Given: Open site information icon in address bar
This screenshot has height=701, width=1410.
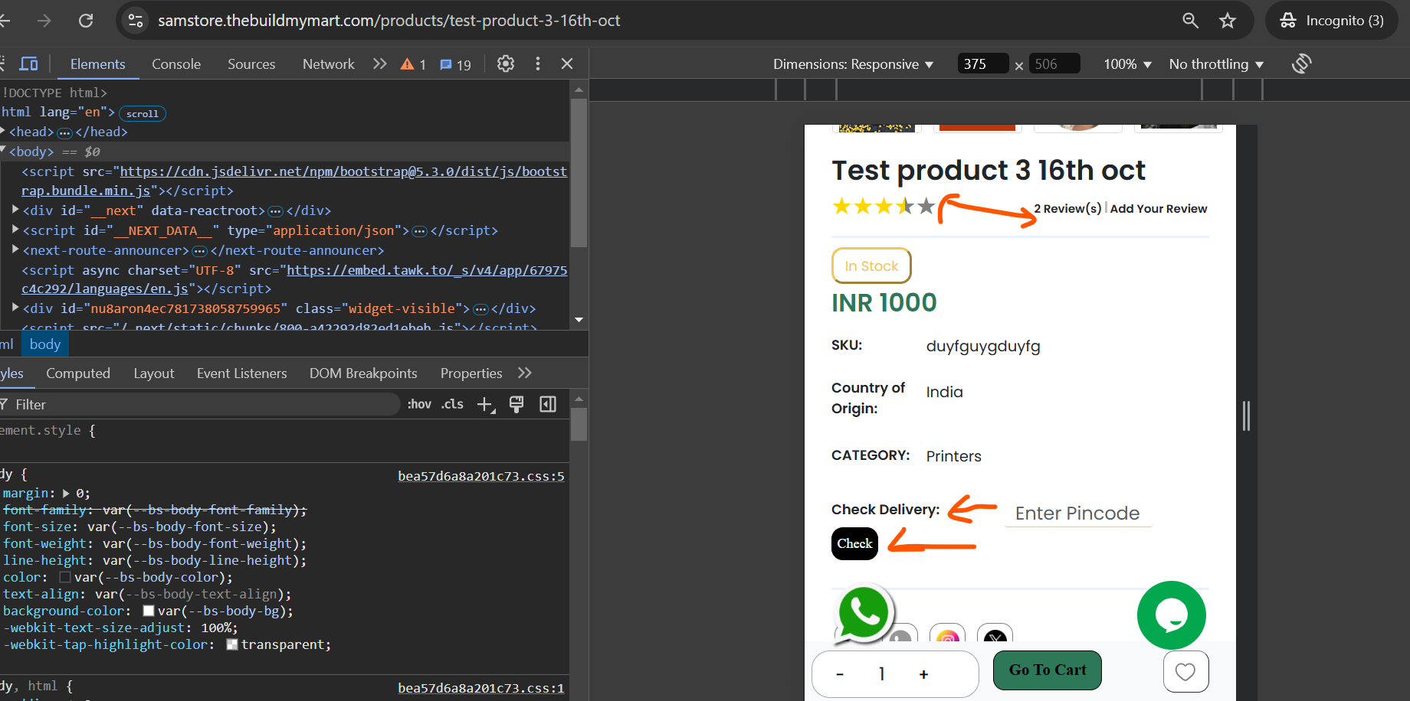Looking at the screenshot, I should [136, 21].
